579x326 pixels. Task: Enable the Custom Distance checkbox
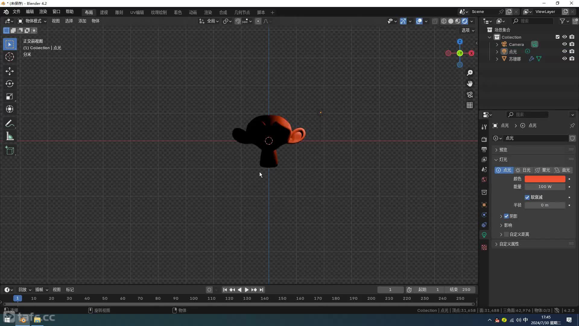pos(506,234)
